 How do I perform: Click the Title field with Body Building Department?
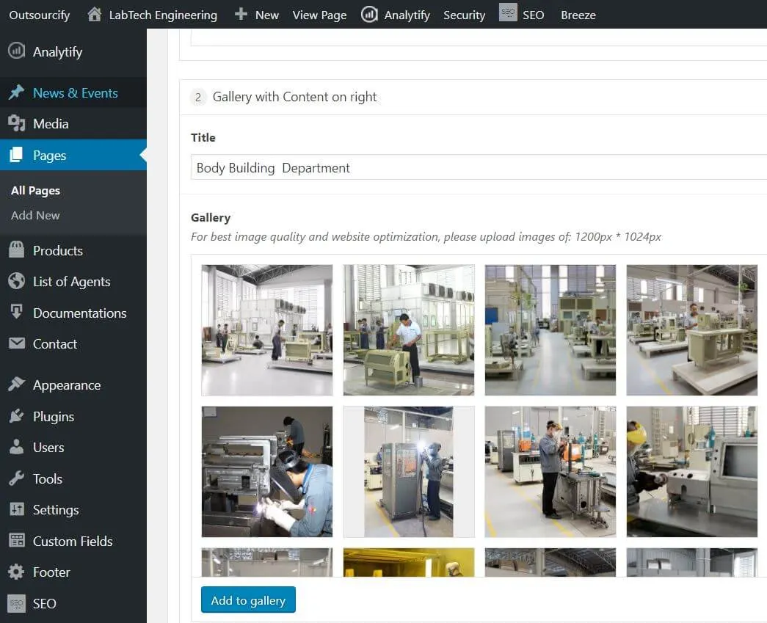479,168
